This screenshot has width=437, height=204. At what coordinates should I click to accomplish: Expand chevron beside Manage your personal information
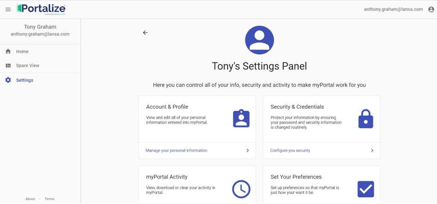pyautogui.click(x=248, y=150)
